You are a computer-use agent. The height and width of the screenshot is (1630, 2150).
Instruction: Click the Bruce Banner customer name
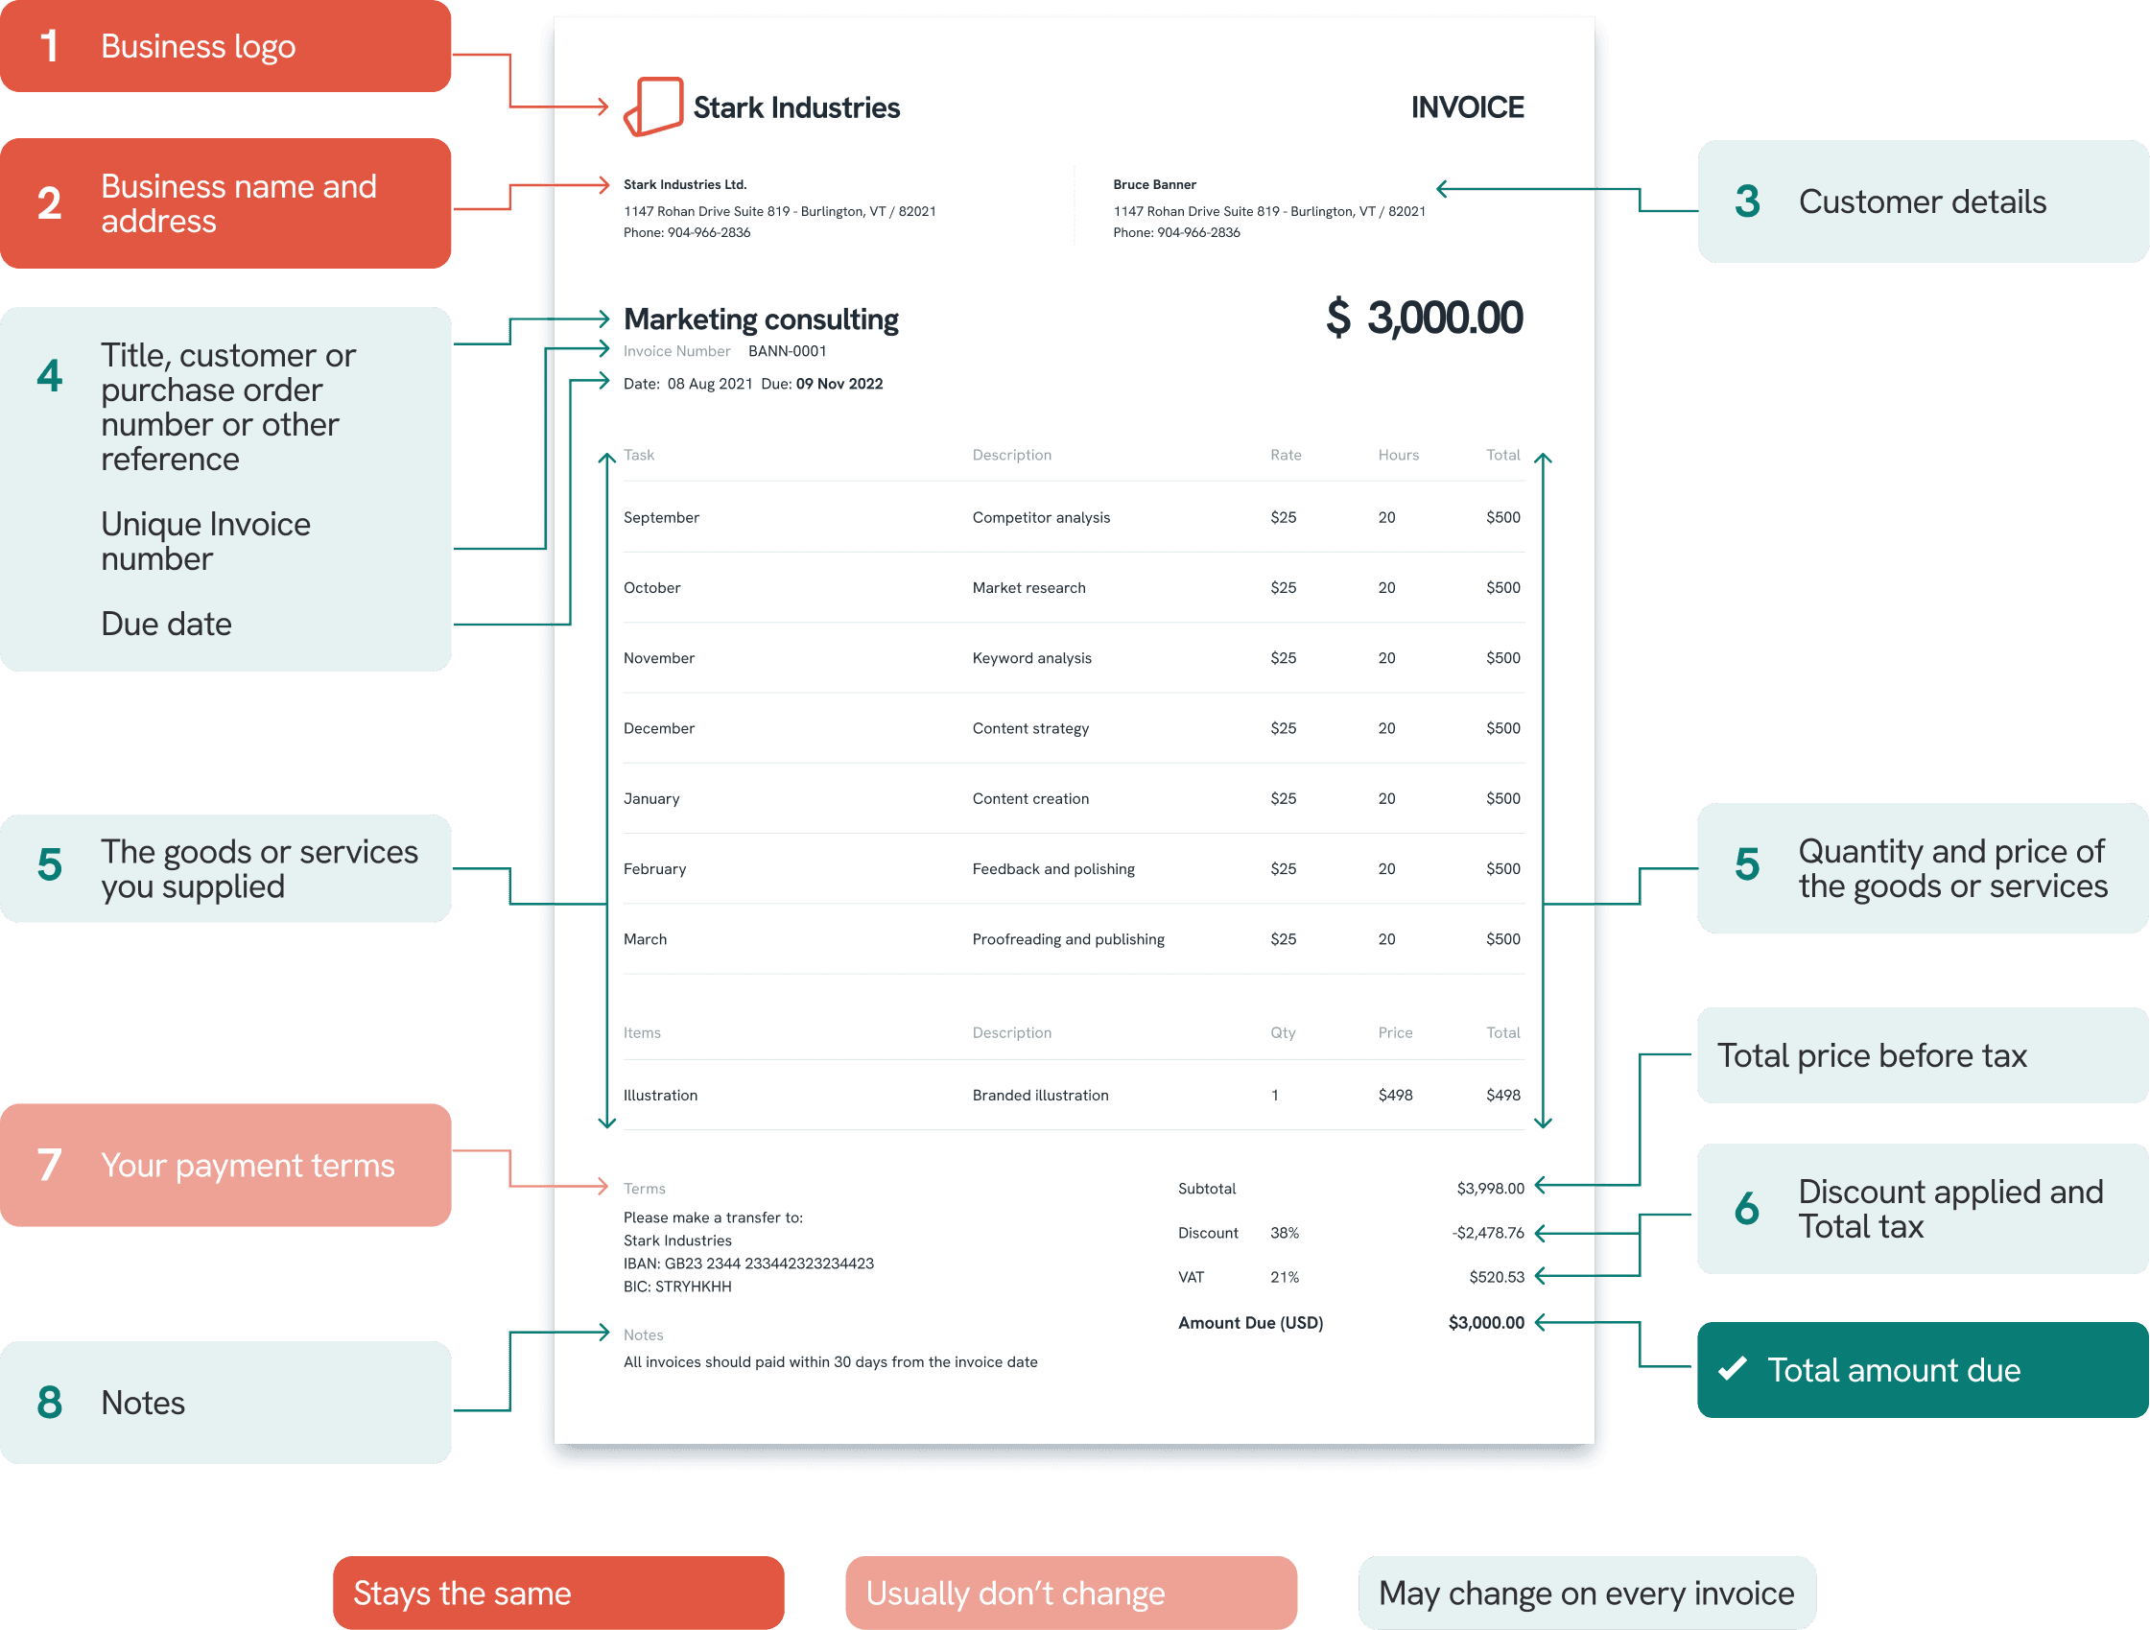tap(1155, 184)
